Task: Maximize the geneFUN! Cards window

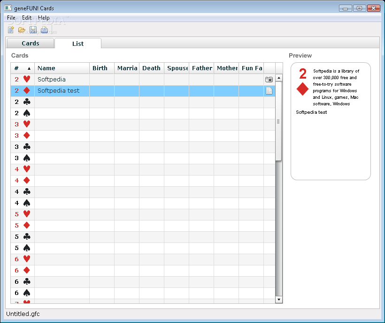Action: [360, 8]
